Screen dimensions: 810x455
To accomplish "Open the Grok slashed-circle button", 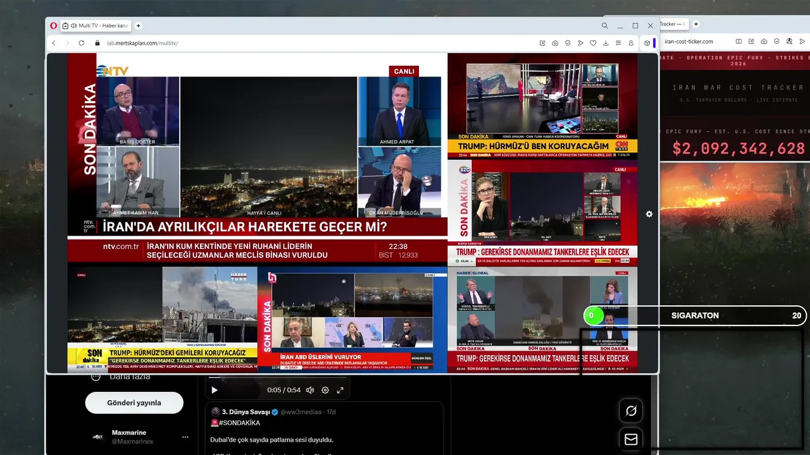I will coord(631,411).
